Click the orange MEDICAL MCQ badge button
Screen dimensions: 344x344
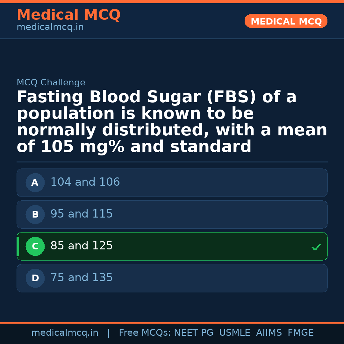click(286, 21)
